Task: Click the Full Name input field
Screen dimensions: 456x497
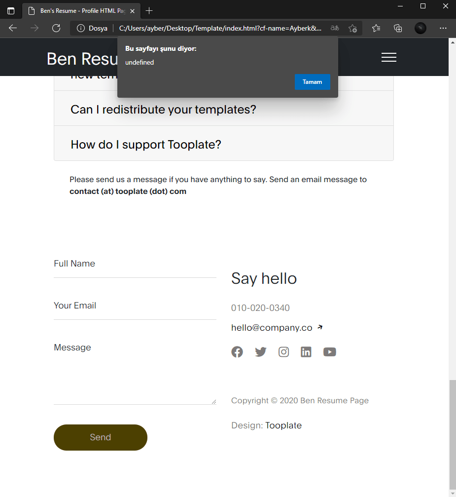Action: 135,264
